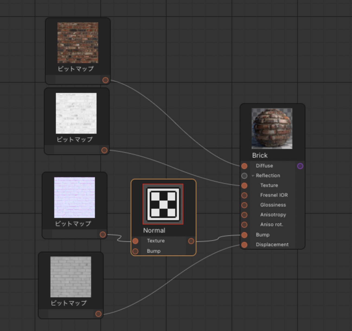
Task: Click the Fresnel IOR input socket
Action: pos(244,195)
